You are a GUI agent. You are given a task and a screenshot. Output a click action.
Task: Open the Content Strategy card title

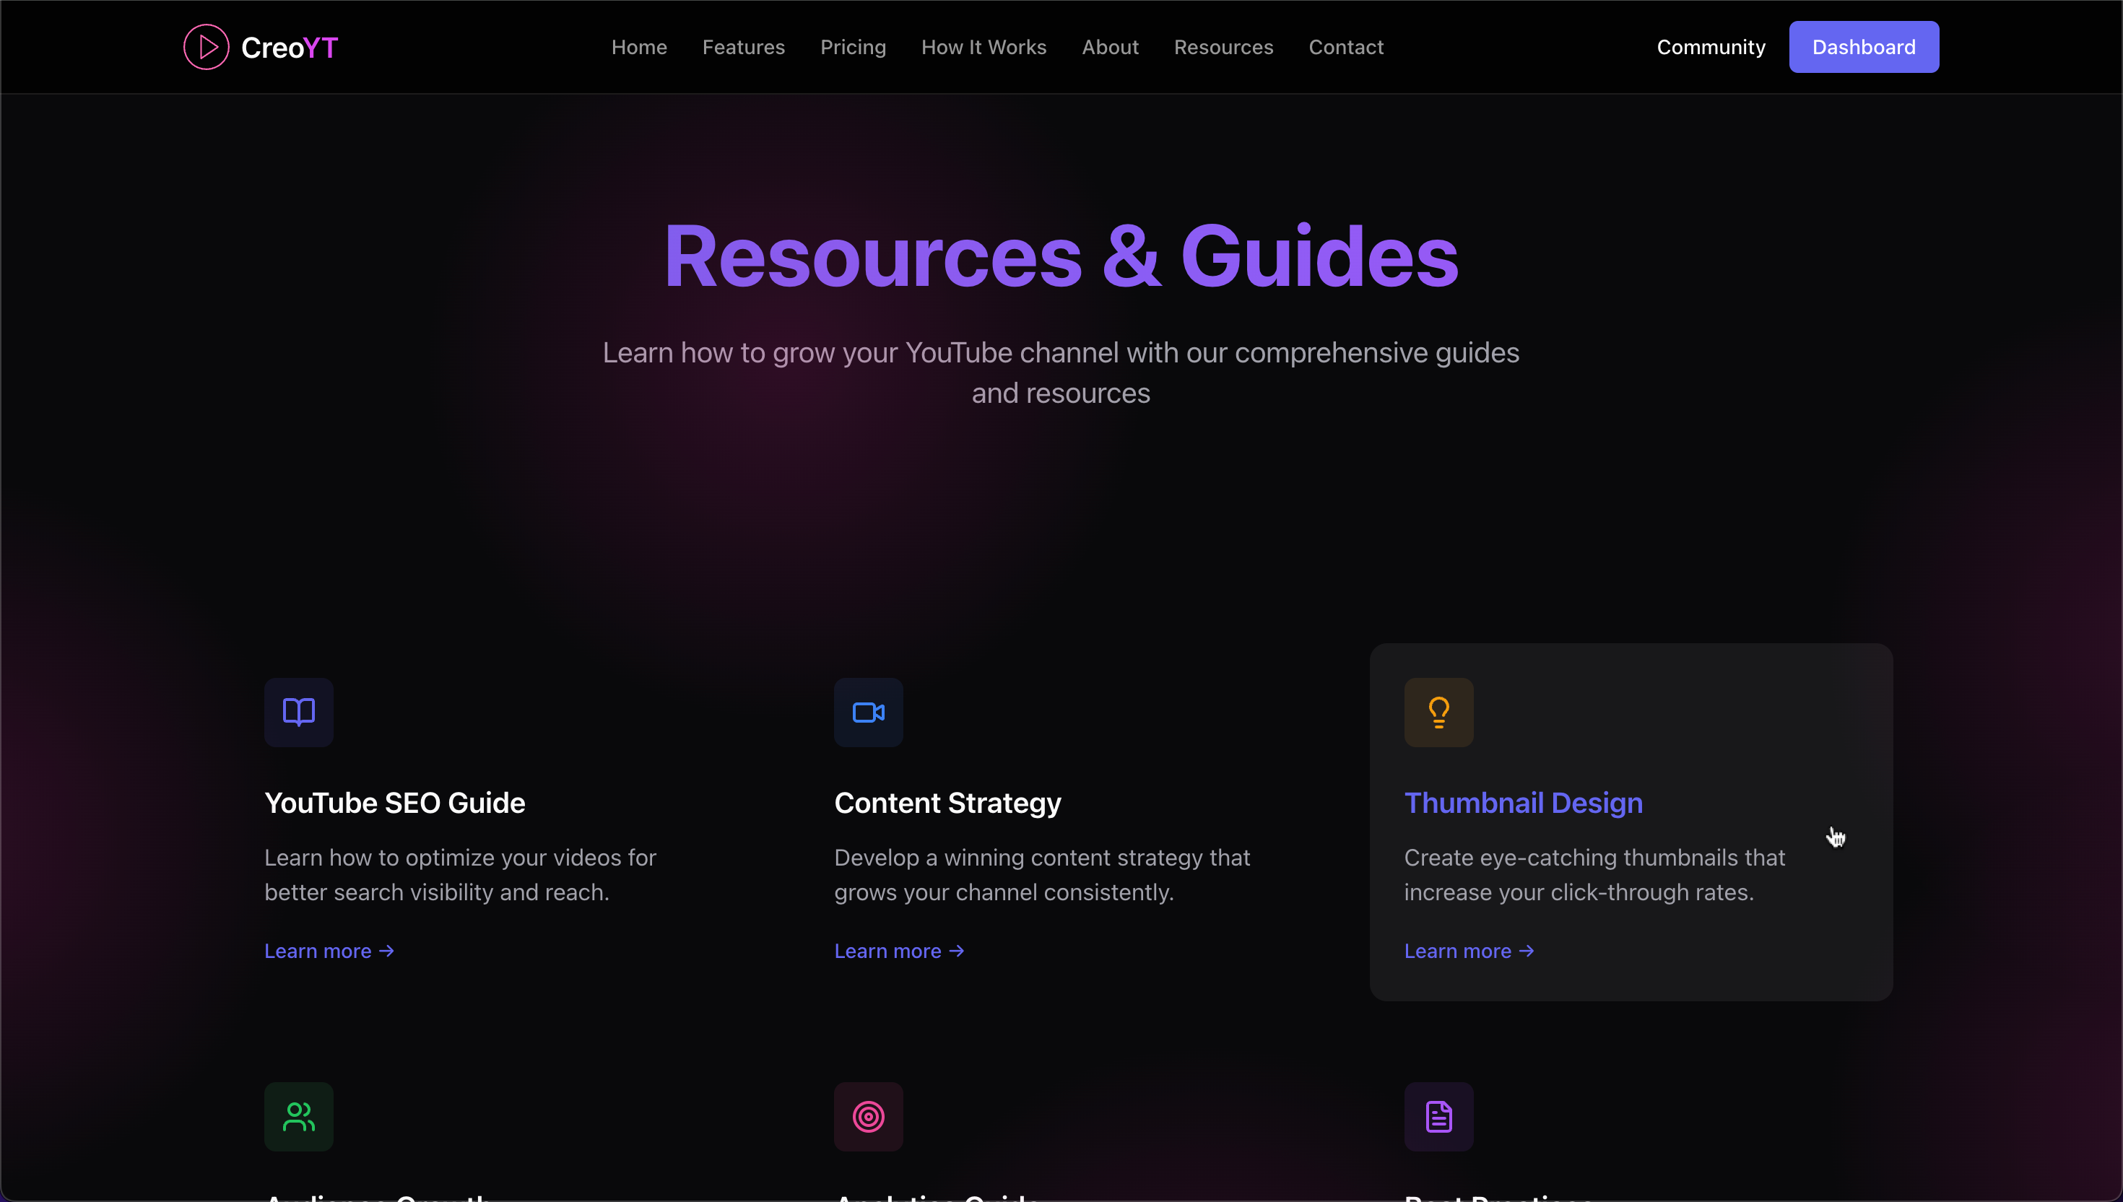coord(947,803)
